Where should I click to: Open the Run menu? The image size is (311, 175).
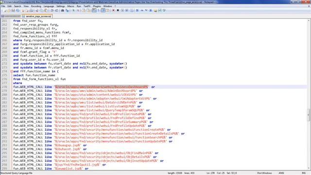point(79,6)
